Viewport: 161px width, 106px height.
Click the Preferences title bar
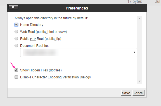tap(77, 8)
